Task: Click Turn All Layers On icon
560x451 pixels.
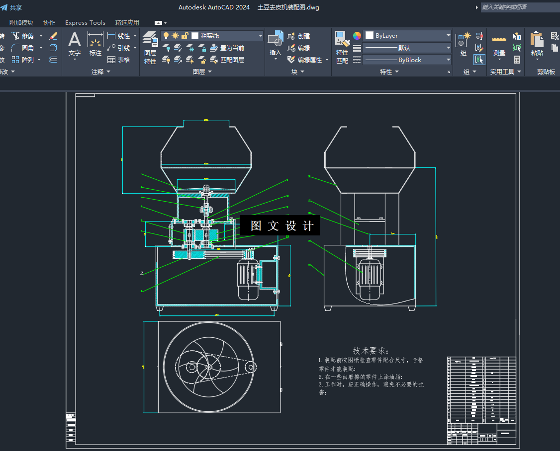Action: [x=166, y=60]
